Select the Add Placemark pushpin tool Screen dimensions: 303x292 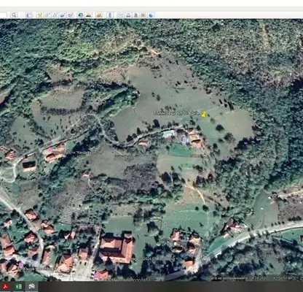click(x=39, y=15)
